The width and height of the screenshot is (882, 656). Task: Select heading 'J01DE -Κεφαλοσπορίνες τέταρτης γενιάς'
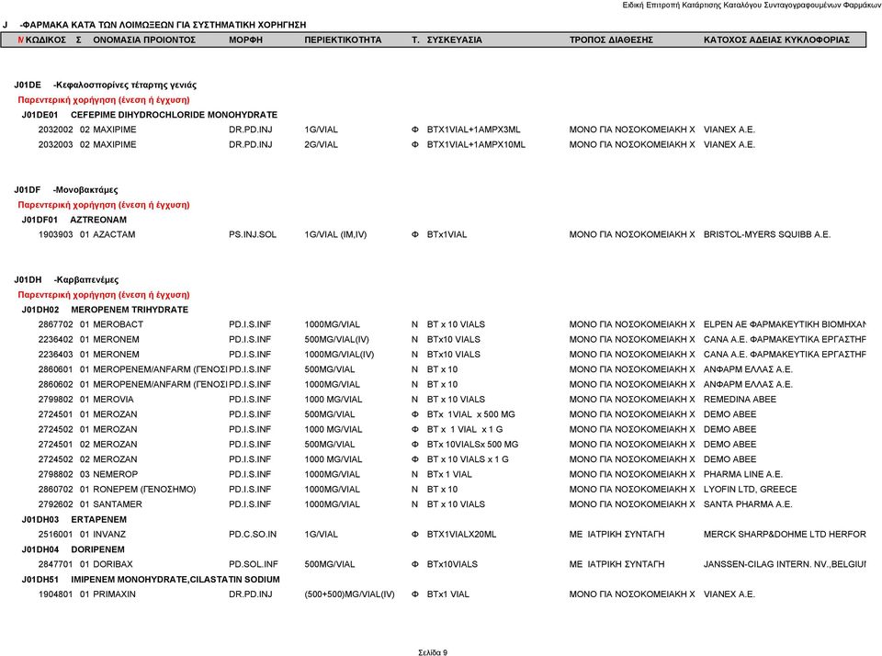[105, 85]
